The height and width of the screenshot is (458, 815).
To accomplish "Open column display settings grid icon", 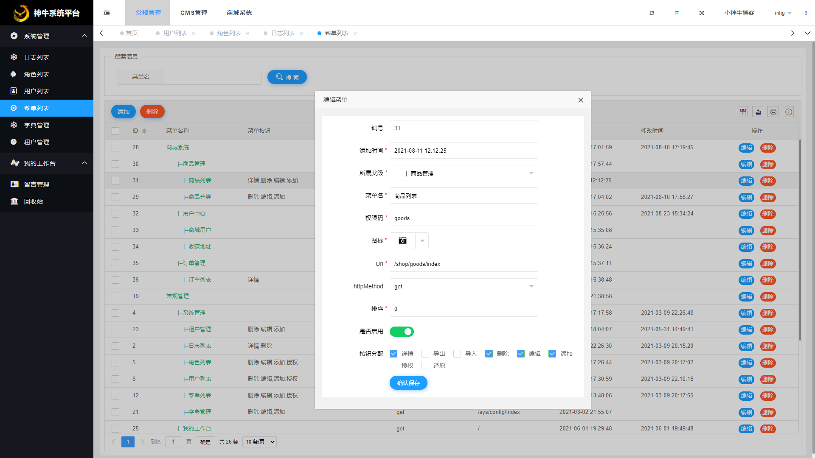I will pyautogui.click(x=743, y=112).
